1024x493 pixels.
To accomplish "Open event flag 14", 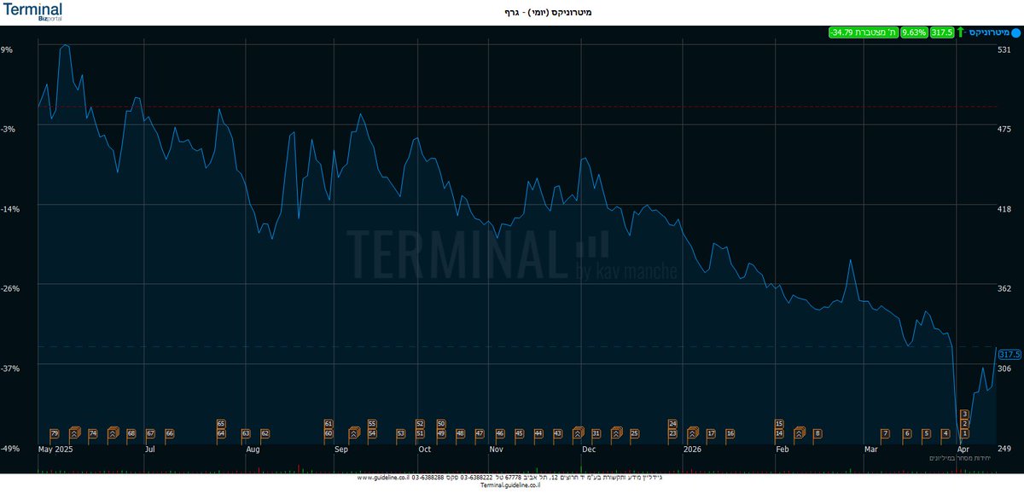I will tap(779, 433).
